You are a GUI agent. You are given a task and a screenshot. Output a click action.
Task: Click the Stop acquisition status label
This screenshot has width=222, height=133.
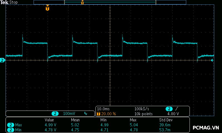[x=14, y=2]
